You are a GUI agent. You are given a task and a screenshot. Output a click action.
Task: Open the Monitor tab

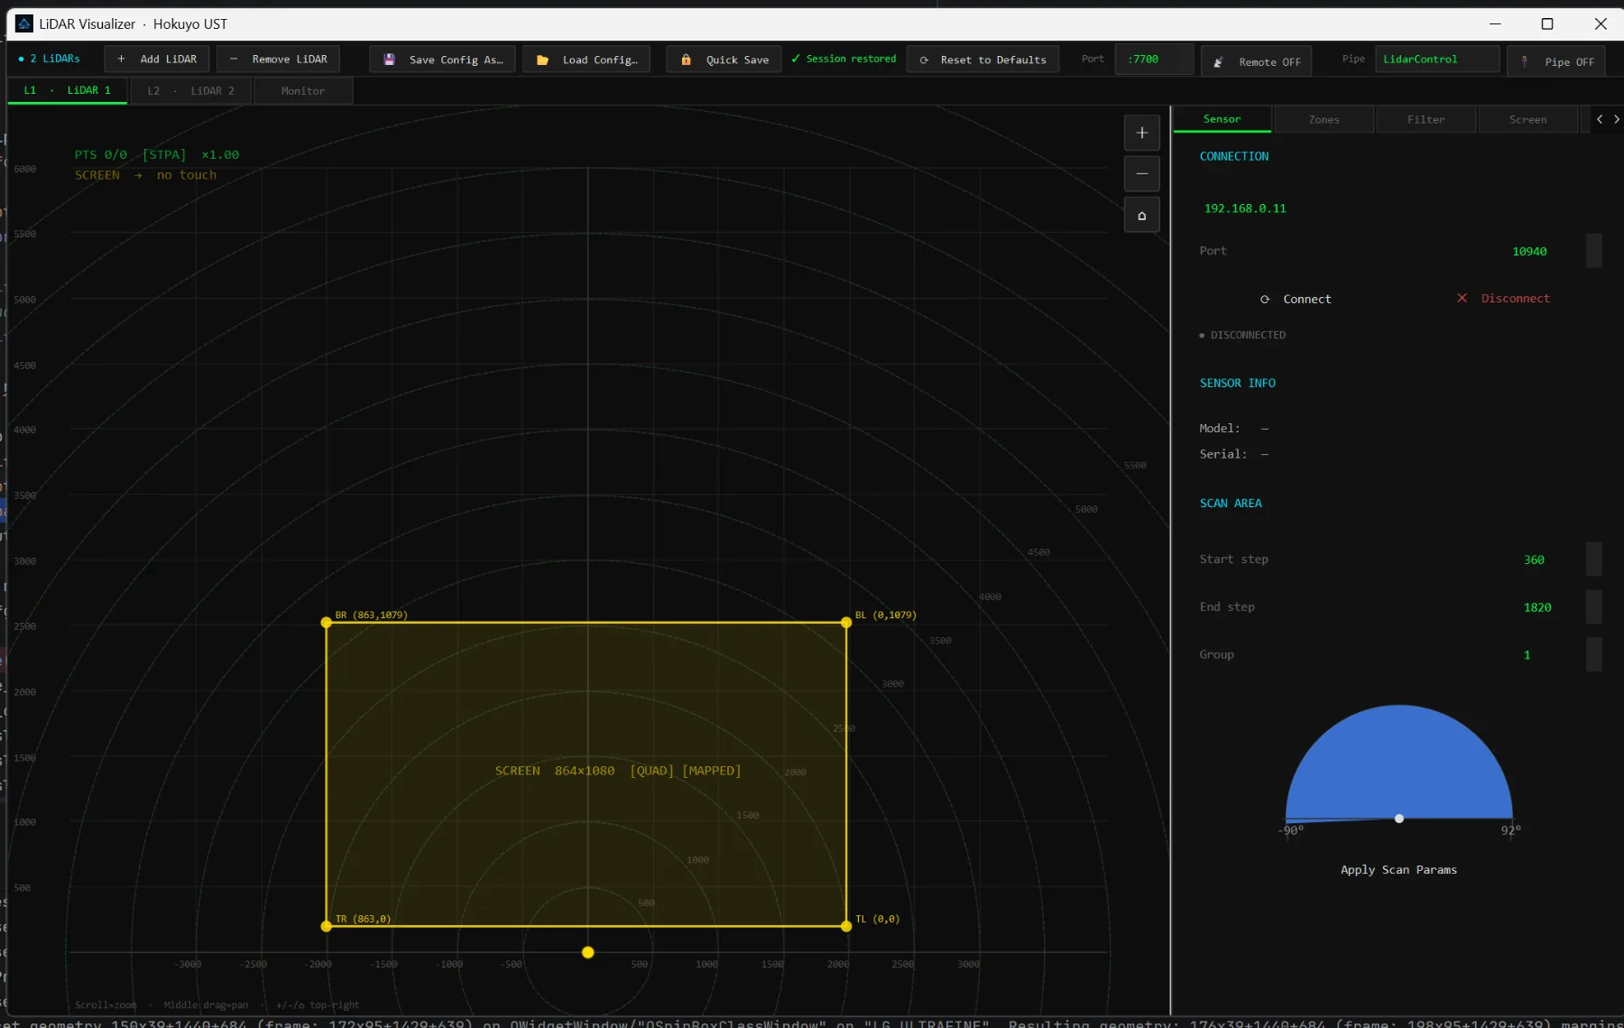(x=303, y=91)
